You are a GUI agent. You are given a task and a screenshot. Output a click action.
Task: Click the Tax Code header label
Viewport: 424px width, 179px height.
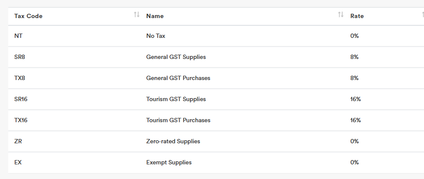point(28,16)
